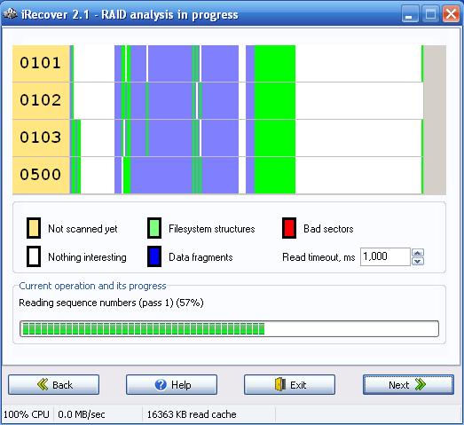Go to the Back step
Viewport: 464px width, 425px height.
click(53, 385)
